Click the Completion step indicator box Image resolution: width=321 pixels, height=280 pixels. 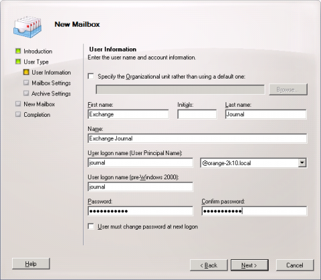pos(18,114)
